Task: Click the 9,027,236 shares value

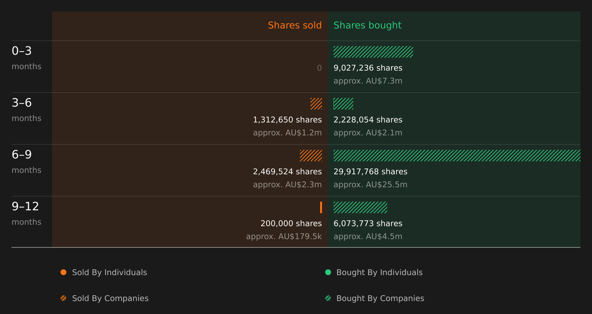Action: pos(368,68)
